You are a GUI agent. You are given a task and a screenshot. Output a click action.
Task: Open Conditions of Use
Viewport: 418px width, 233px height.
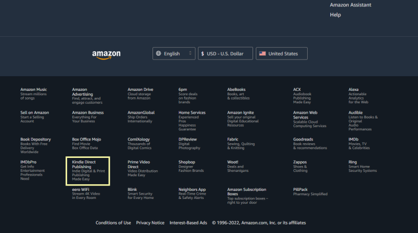114,223
